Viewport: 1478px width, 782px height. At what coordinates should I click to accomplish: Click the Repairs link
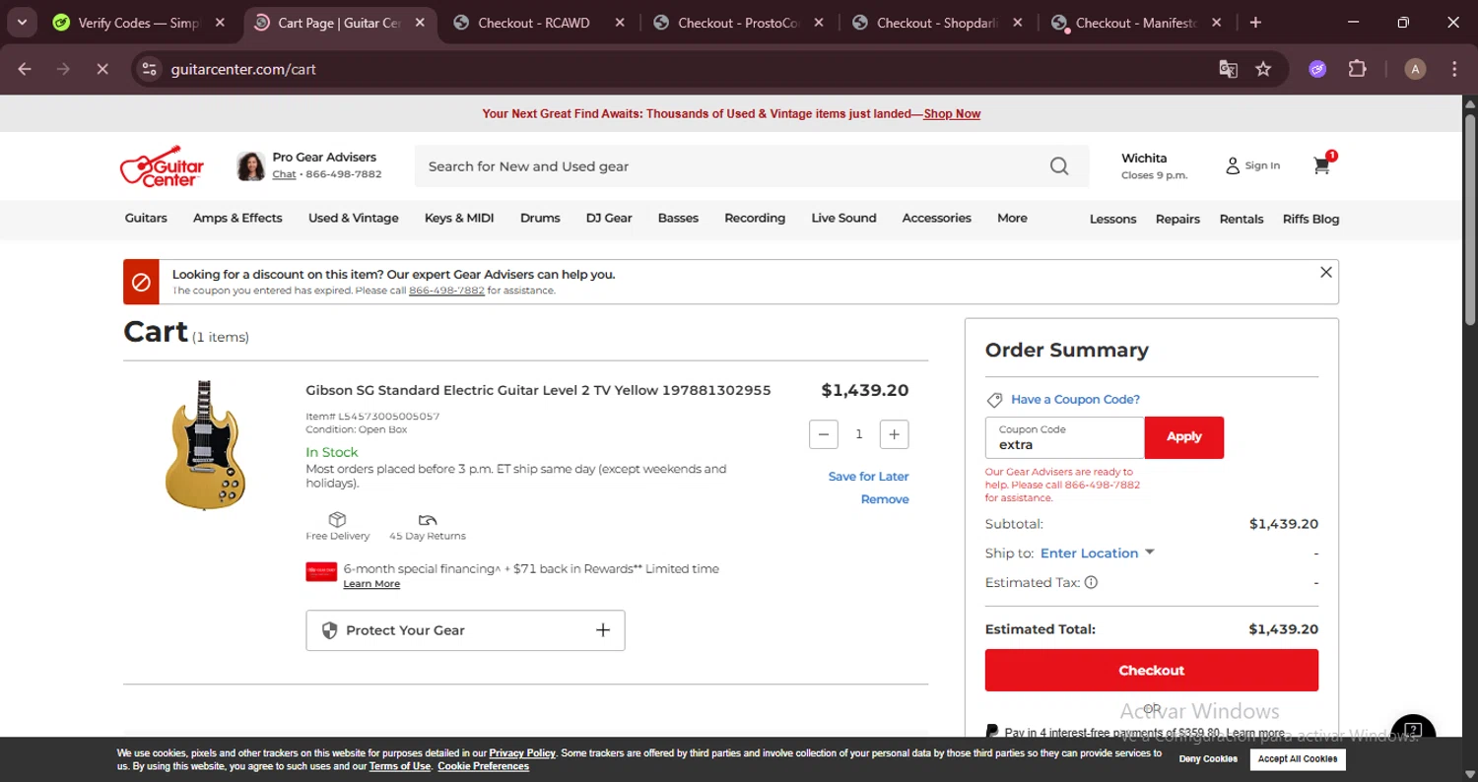1177,219
